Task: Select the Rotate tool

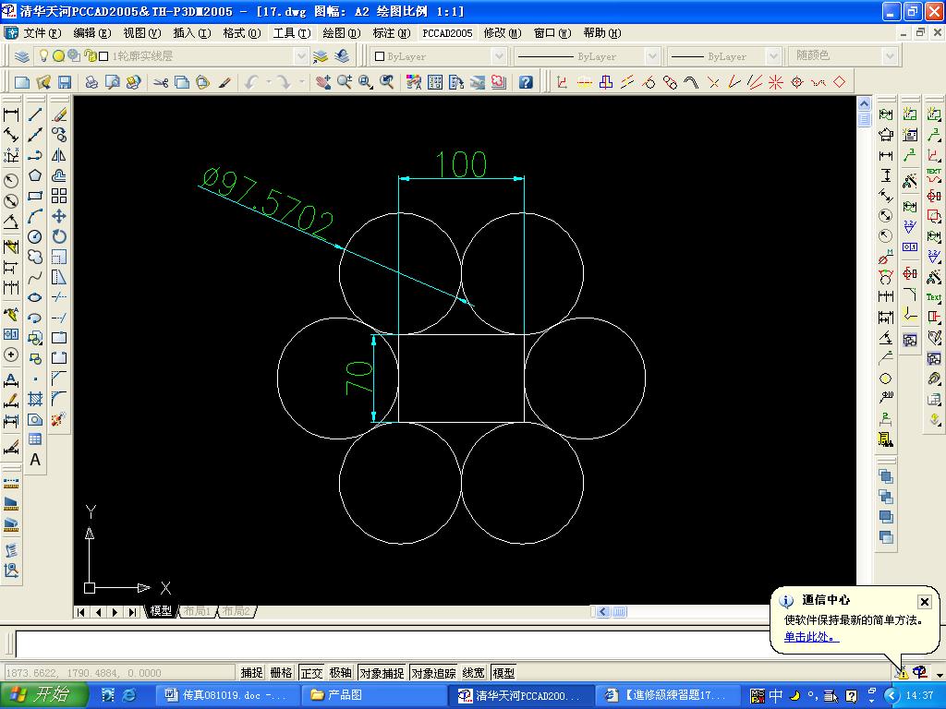Action: coord(59,236)
